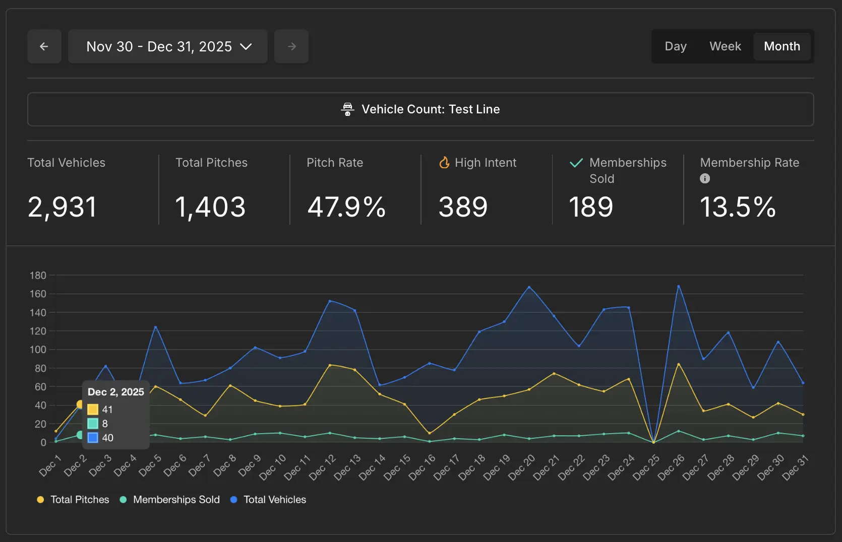Select the Month view tab

782,46
